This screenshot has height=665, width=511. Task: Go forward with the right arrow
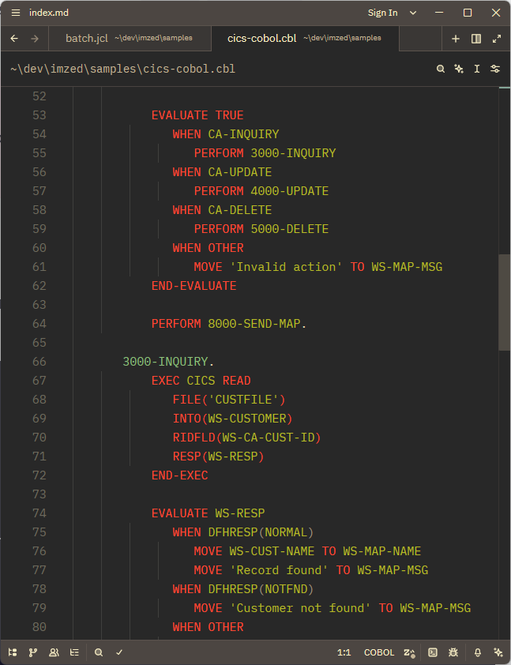(x=35, y=39)
